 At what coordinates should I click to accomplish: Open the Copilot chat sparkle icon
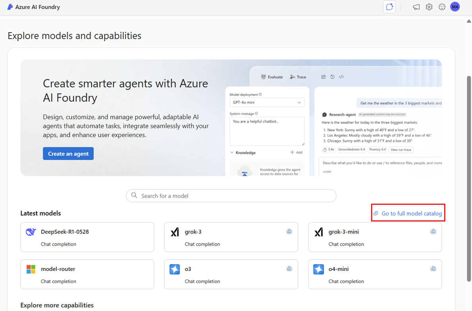pyautogui.click(x=389, y=7)
